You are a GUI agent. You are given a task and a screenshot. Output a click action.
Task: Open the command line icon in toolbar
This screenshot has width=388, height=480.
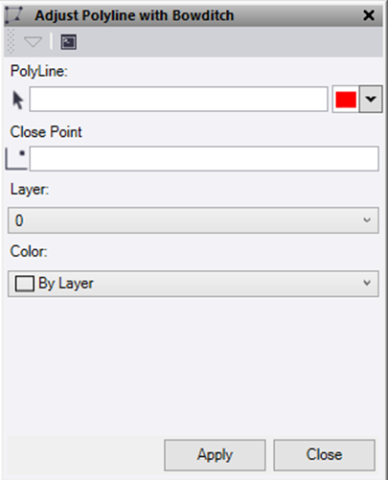pos(69,42)
